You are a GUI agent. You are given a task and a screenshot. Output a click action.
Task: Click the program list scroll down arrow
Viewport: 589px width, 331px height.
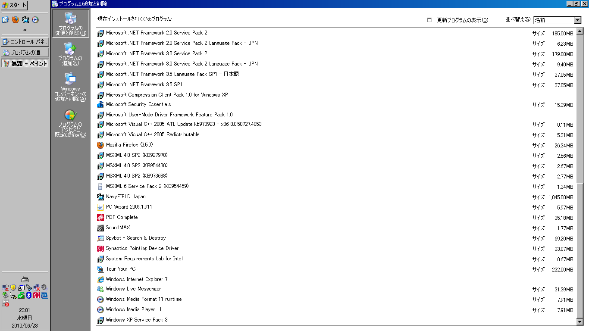580,322
